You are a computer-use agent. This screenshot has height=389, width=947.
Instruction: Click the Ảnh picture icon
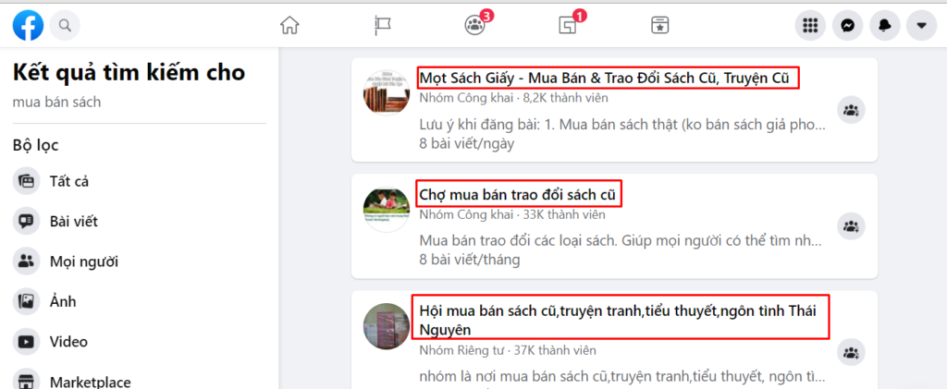[26, 301]
